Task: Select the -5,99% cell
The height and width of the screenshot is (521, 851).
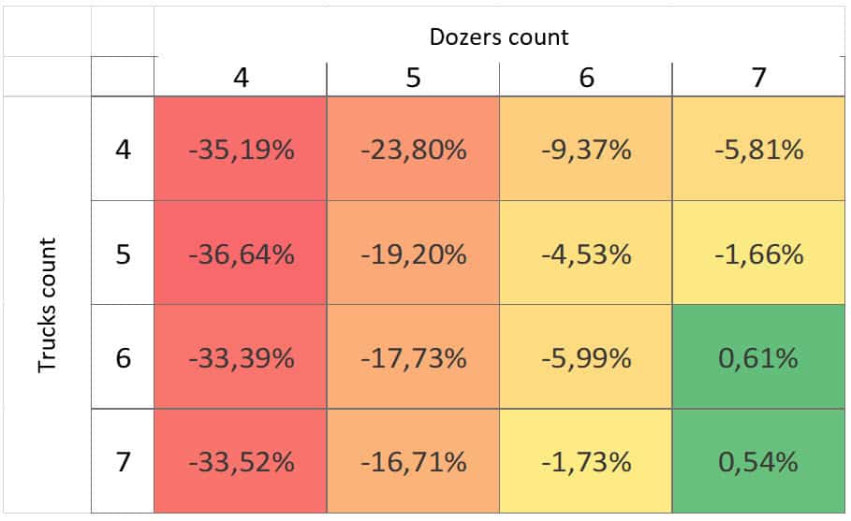Action: pos(586,357)
